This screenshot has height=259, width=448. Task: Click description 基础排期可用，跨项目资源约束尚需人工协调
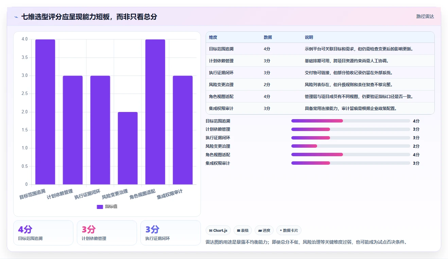click(x=347, y=61)
